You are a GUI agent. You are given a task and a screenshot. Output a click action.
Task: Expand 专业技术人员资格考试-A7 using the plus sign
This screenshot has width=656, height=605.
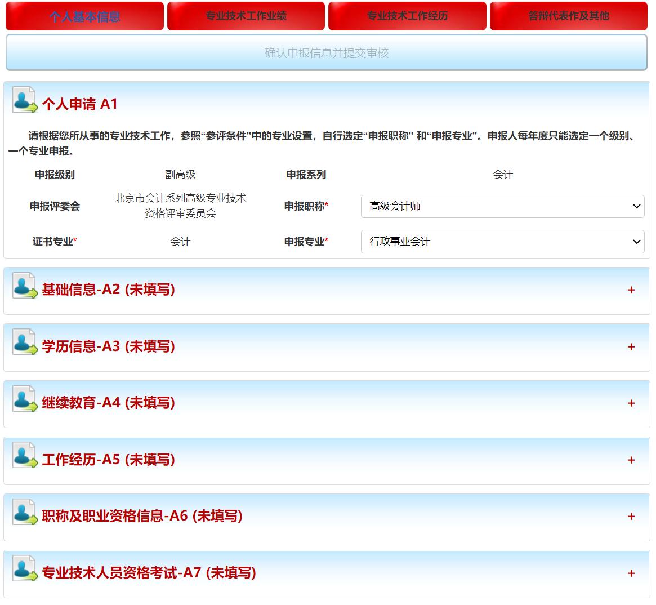point(631,573)
